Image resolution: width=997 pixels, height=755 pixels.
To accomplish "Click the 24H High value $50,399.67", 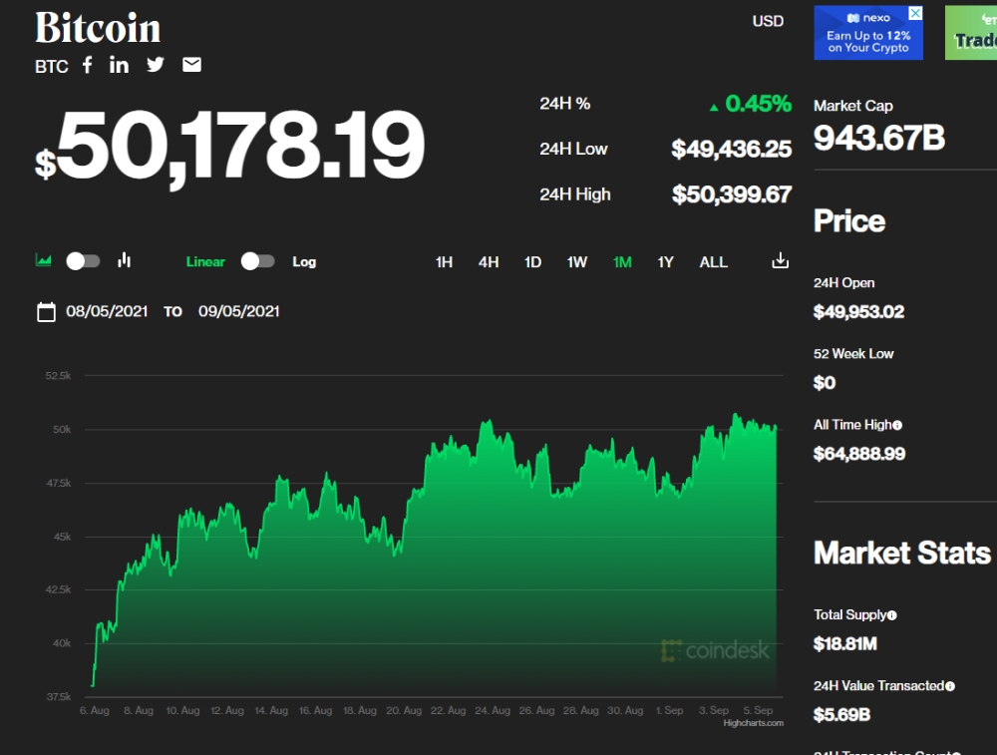I will pos(732,194).
